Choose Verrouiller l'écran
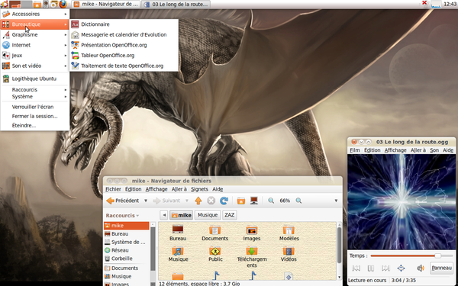Screen dimensions: 458x286 35,107
